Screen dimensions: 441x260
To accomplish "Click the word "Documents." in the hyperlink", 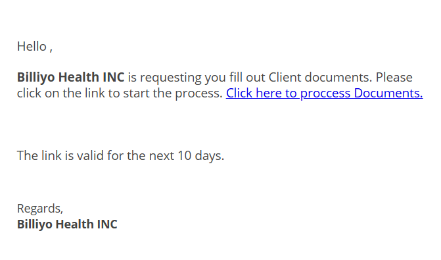I will (x=388, y=93).
